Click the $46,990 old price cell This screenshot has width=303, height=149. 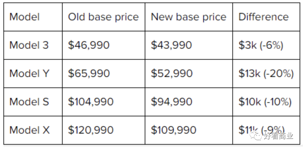tap(89, 45)
